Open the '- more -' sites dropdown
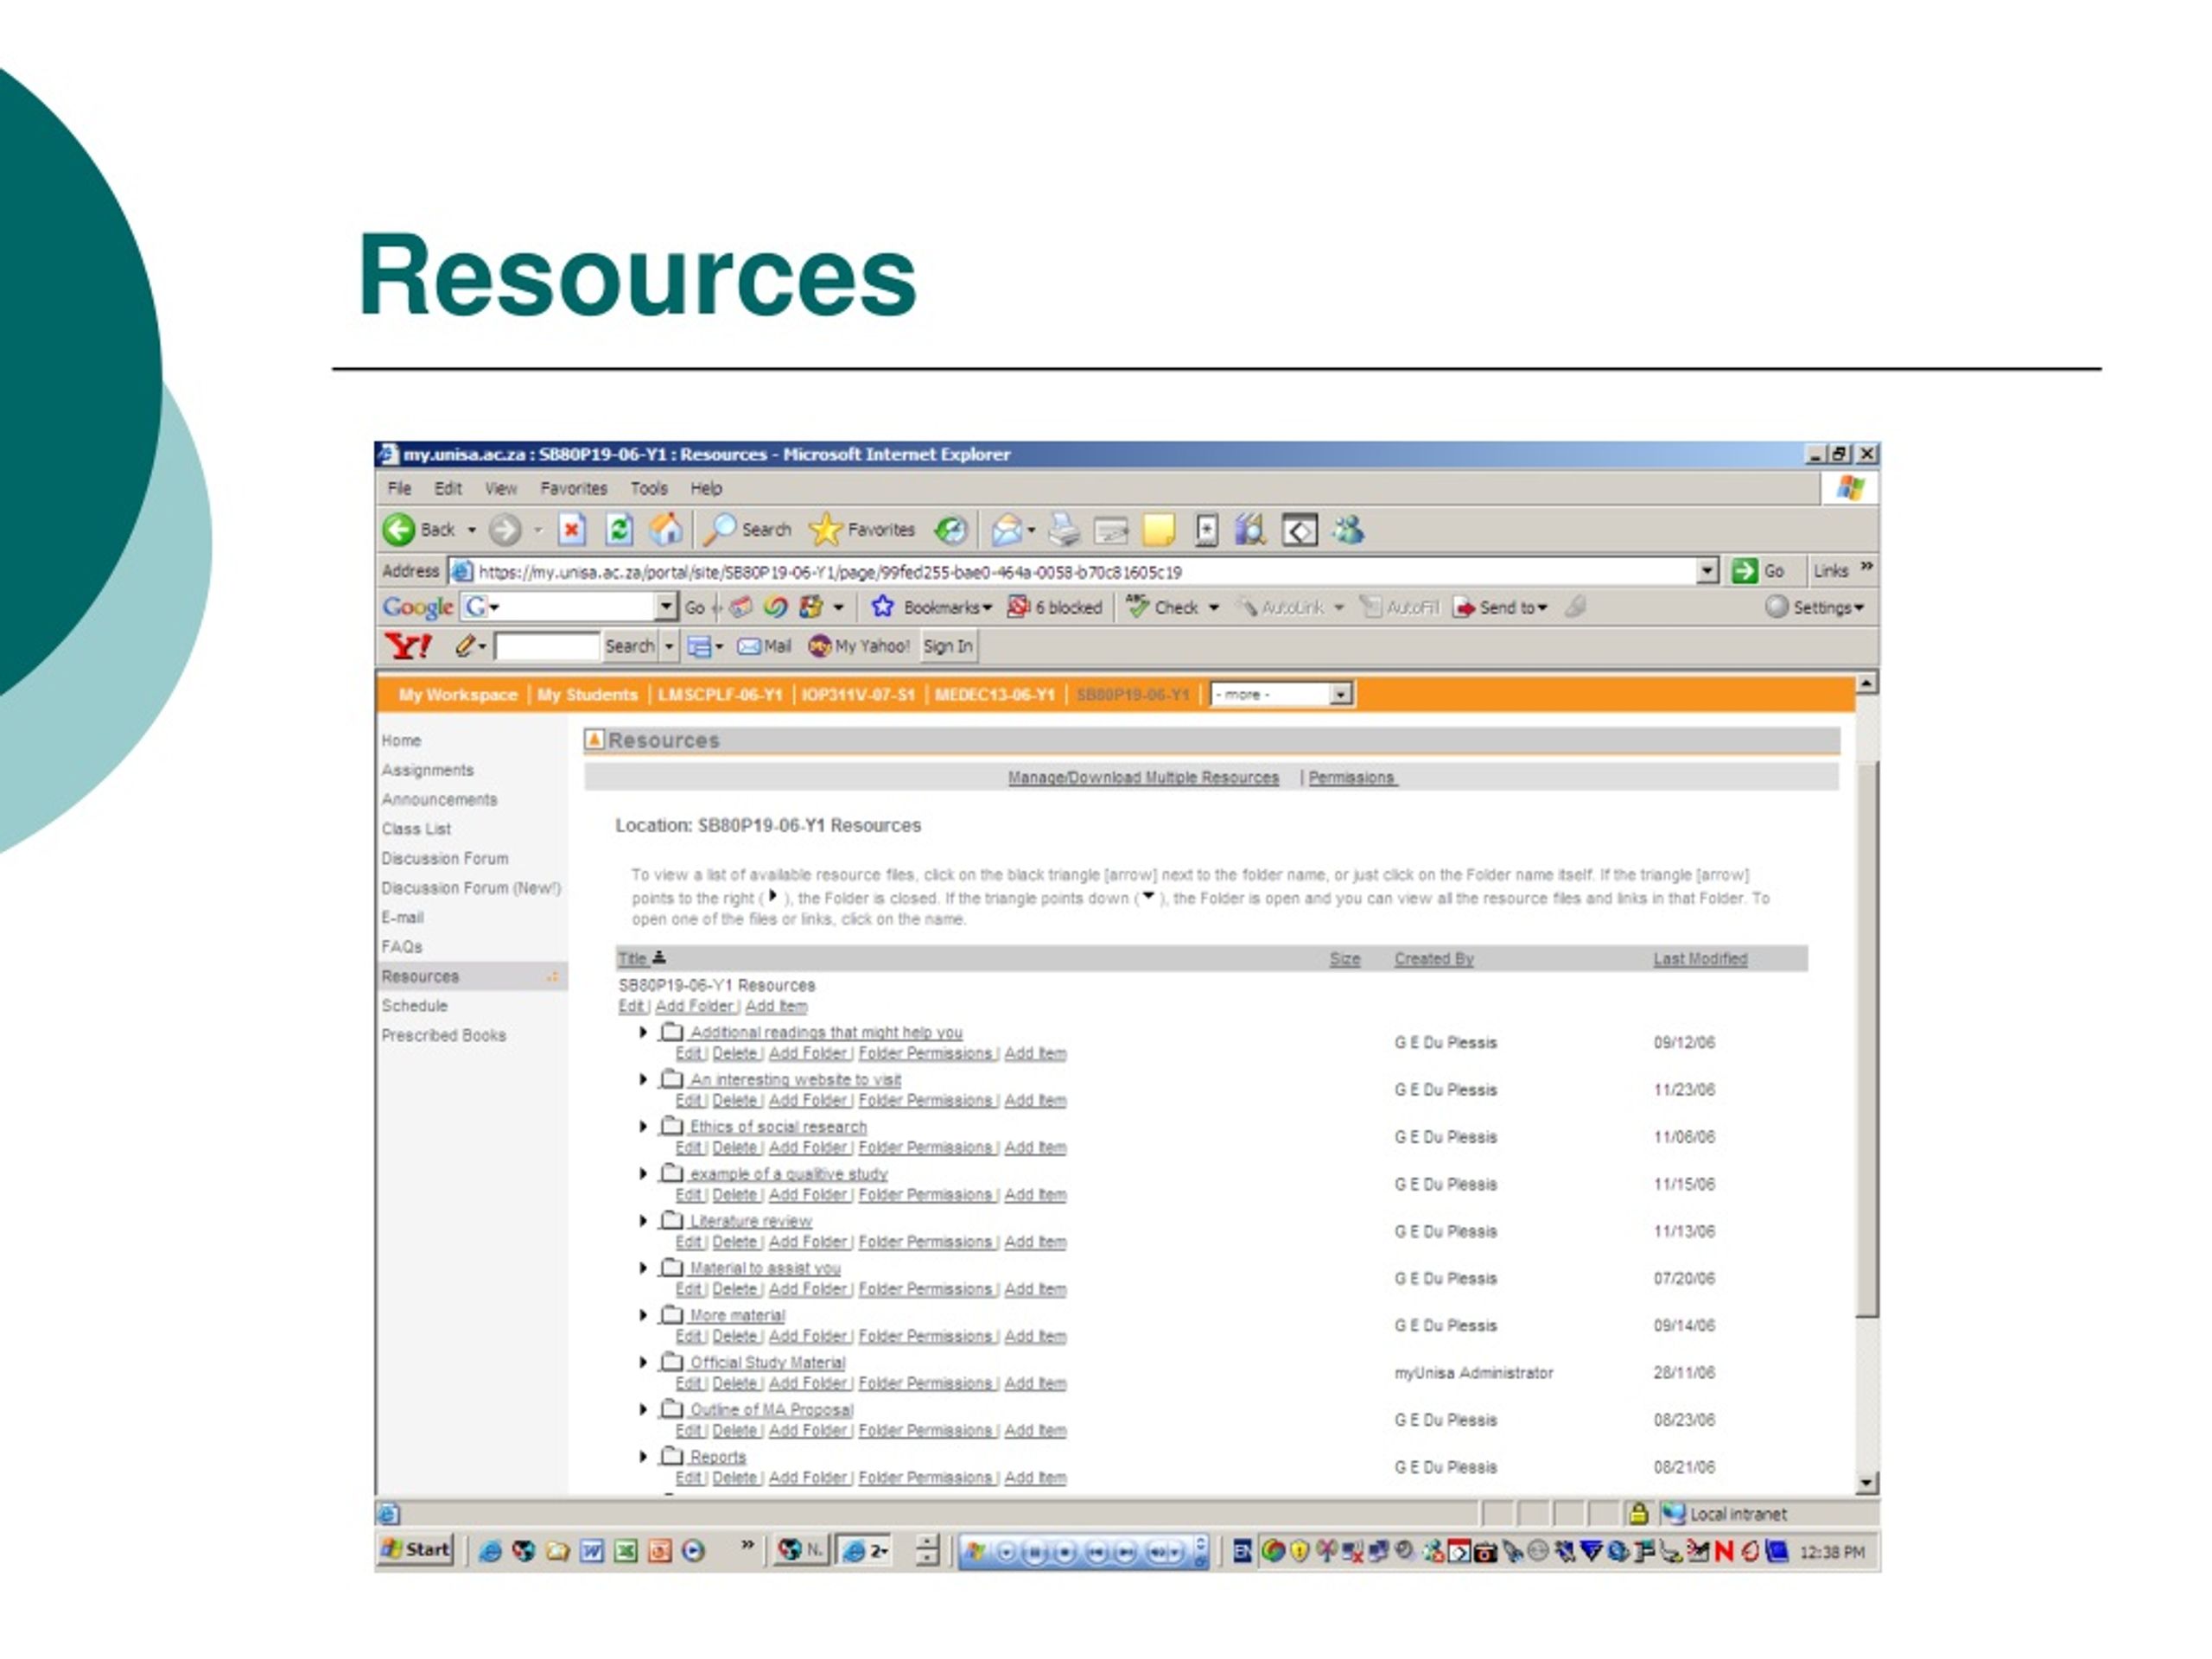This screenshot has width=2212, height=1659. (1282, 694)
